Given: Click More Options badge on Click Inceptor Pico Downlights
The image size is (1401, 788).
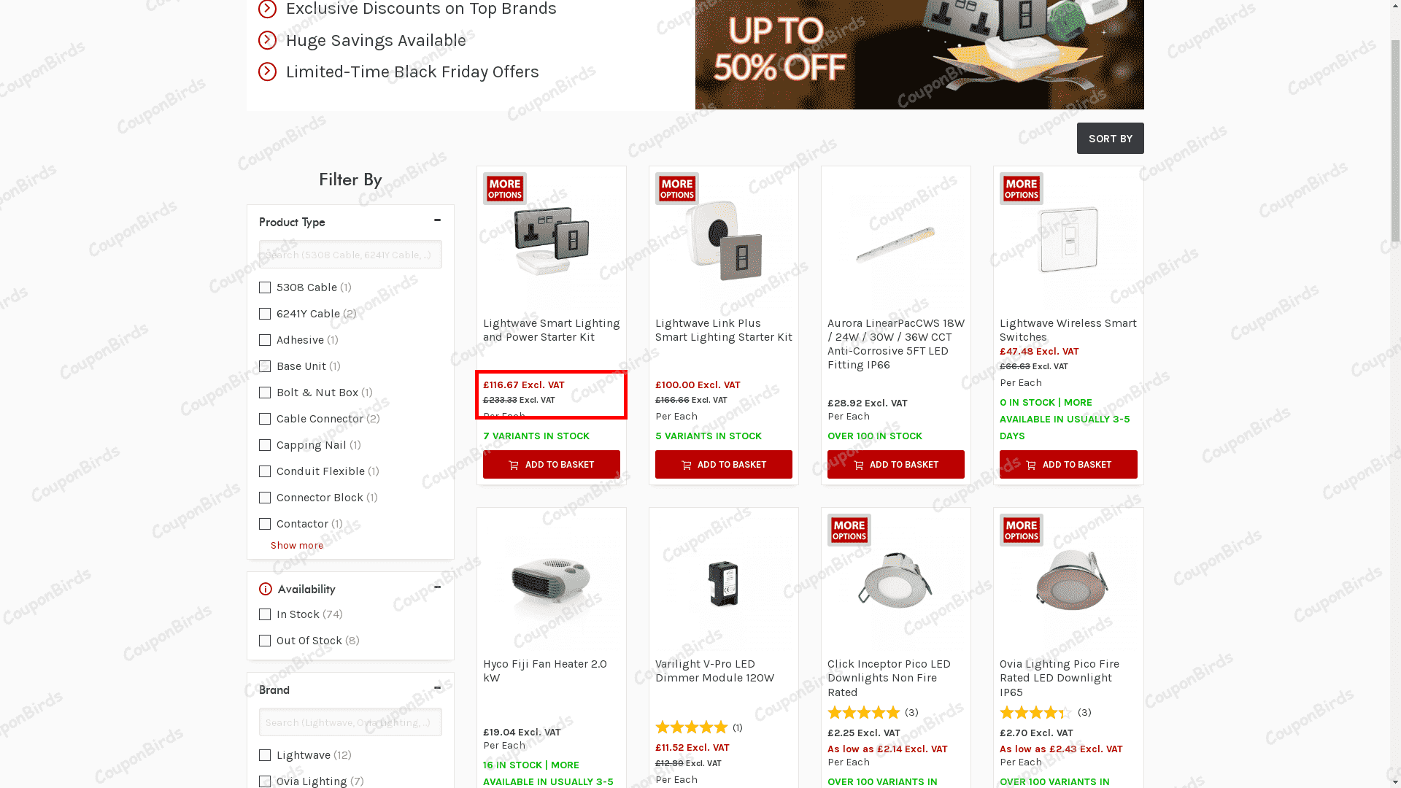Looking at the screenshot, I should pos(849,530).
